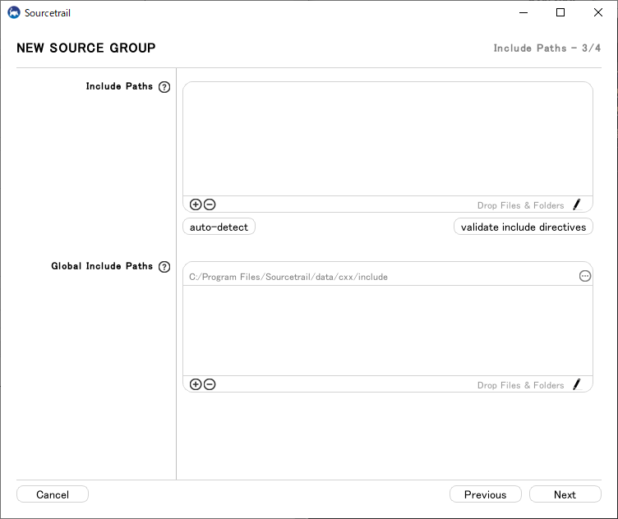Click inside the empty Include Paths list

tap(387, 140)
